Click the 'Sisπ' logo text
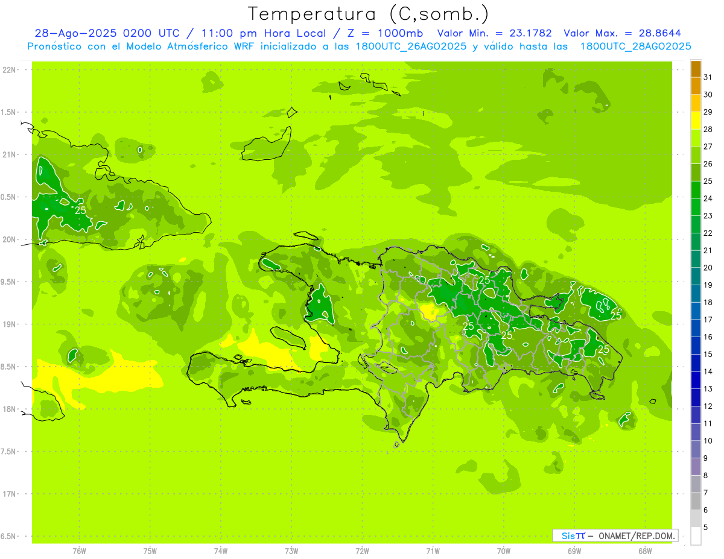The image size is (724, 559). pyautogui.click(x=573, y=535)
